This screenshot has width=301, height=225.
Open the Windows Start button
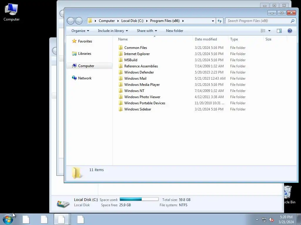point(8,219)
